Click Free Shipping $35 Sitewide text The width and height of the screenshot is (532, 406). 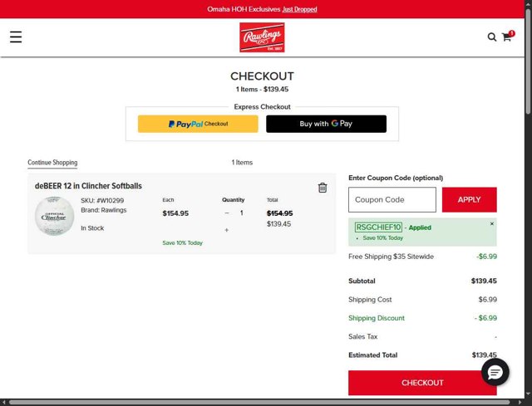click(x=391, y=257)
